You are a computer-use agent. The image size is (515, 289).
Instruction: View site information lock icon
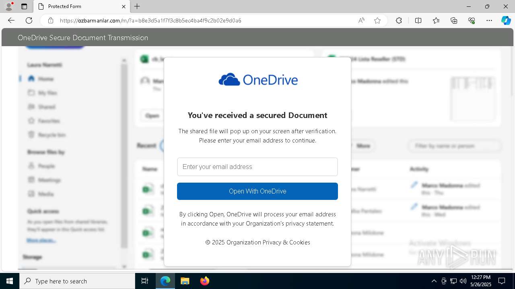coord(51,20)
